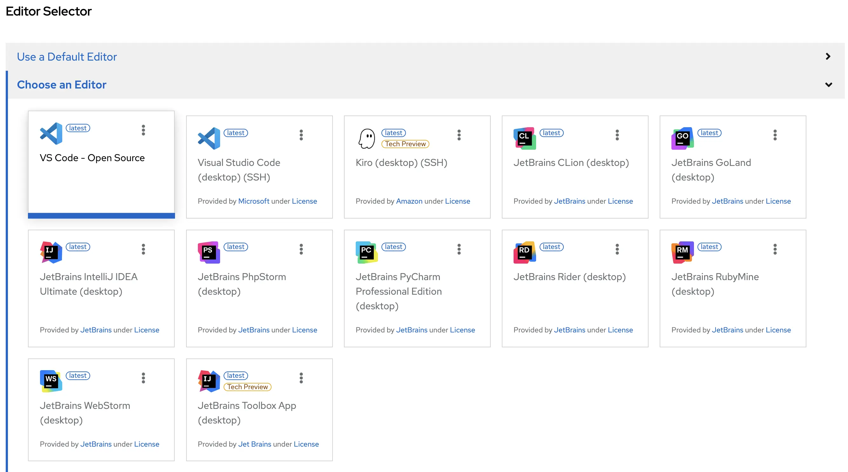Viewport: 848px width, 472px height.
Task: Open kebab menu on JetBrains CLion card
Action: 617,135
